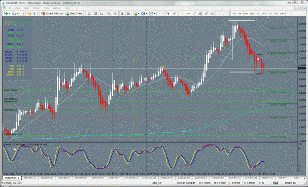The height and width of the screenshot is (187, 308).
Task: Click the ATW_NF profile name in status bar
Action: 157,183
